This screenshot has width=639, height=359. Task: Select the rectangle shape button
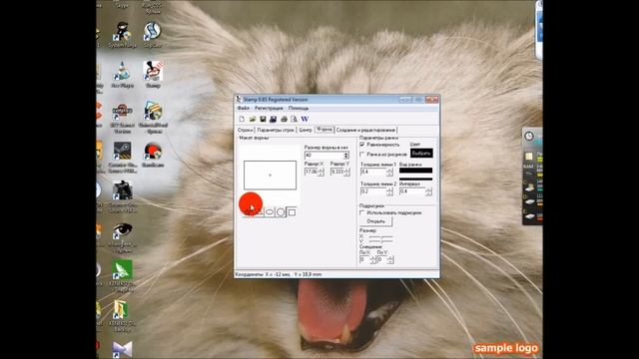click(292, 212)
